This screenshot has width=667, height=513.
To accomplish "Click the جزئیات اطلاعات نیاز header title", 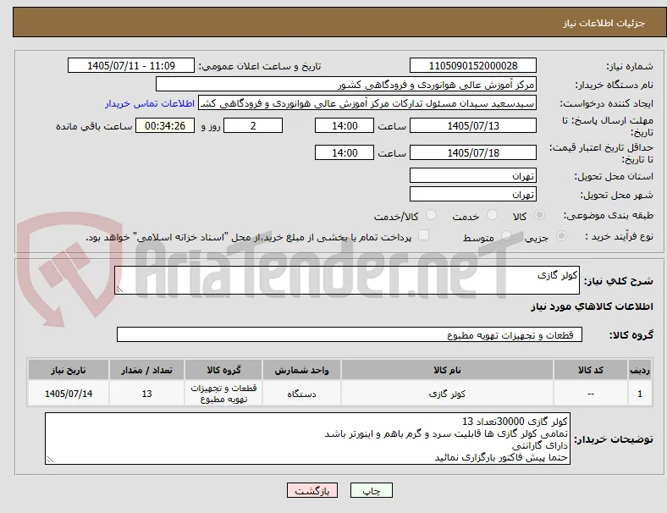I will 604,23.
